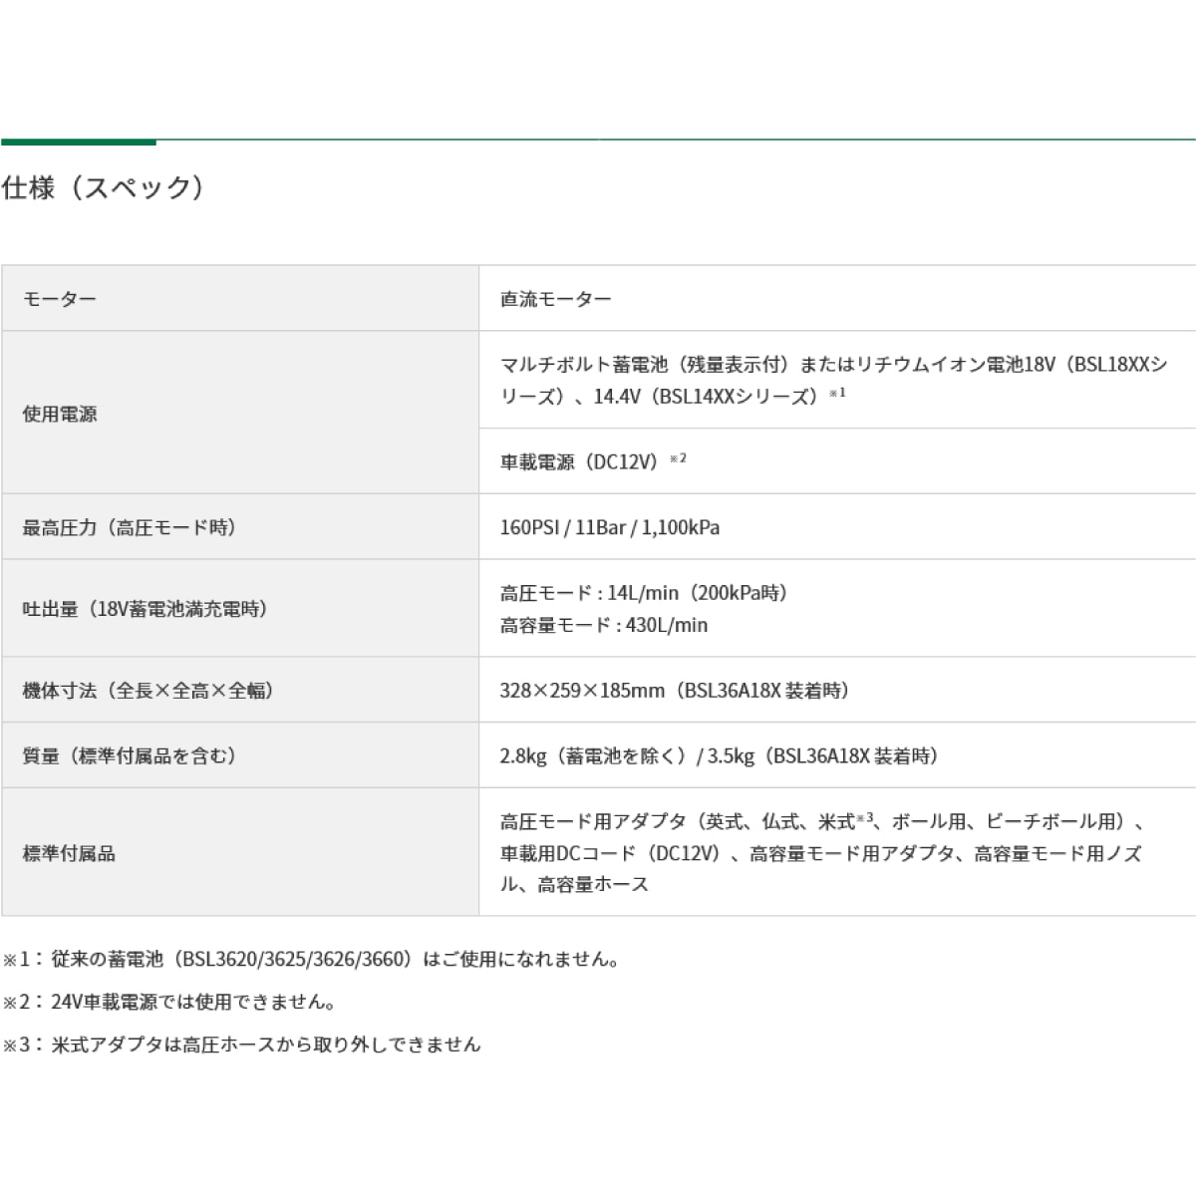Select the 標準付属品 row header
The image size is (1196, 1196).
[65, 854]
